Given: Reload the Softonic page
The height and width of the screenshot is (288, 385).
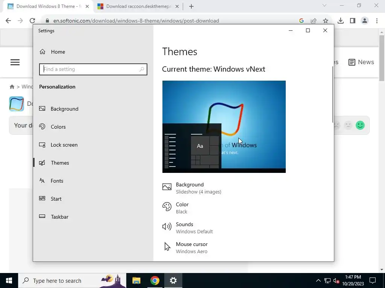Looking at the screenshot, I should click(32, 21).
